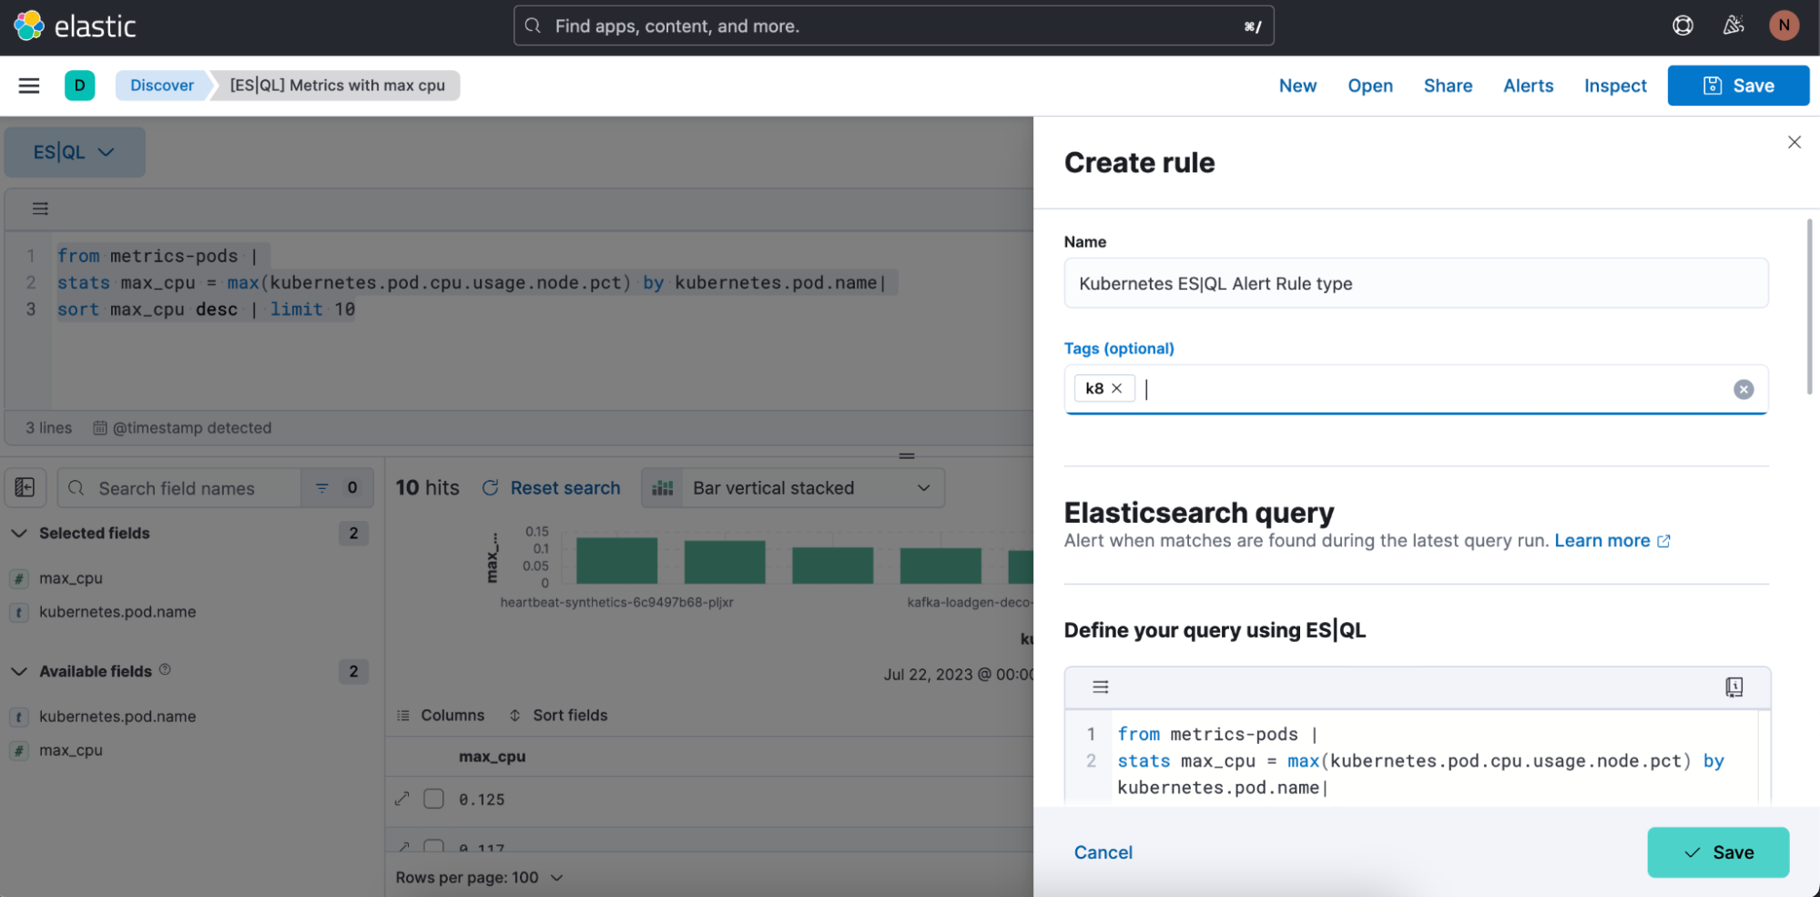Clear all tags with the circle X

click(1743, 390)
